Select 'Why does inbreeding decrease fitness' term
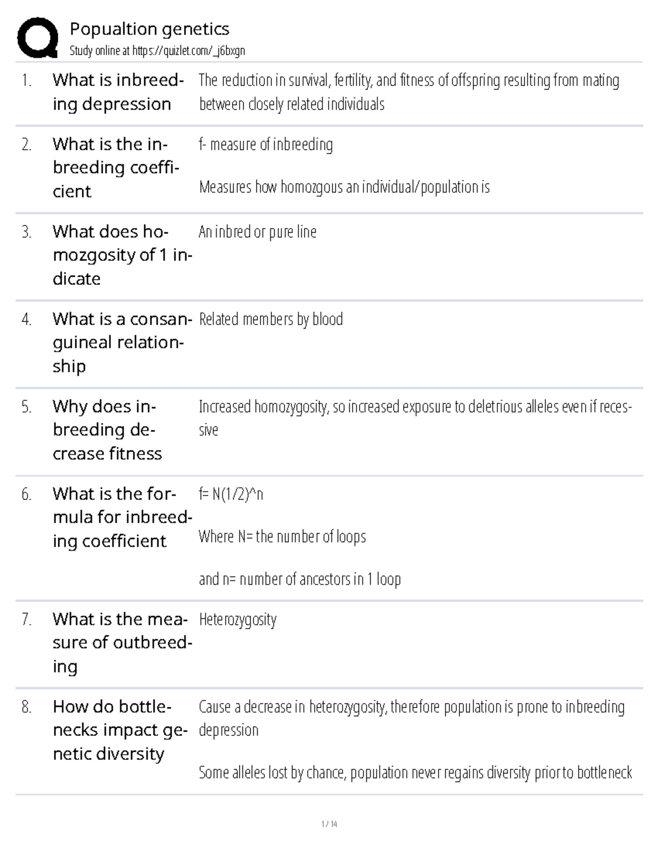658x851 pixels. click(x=107, y=430)
